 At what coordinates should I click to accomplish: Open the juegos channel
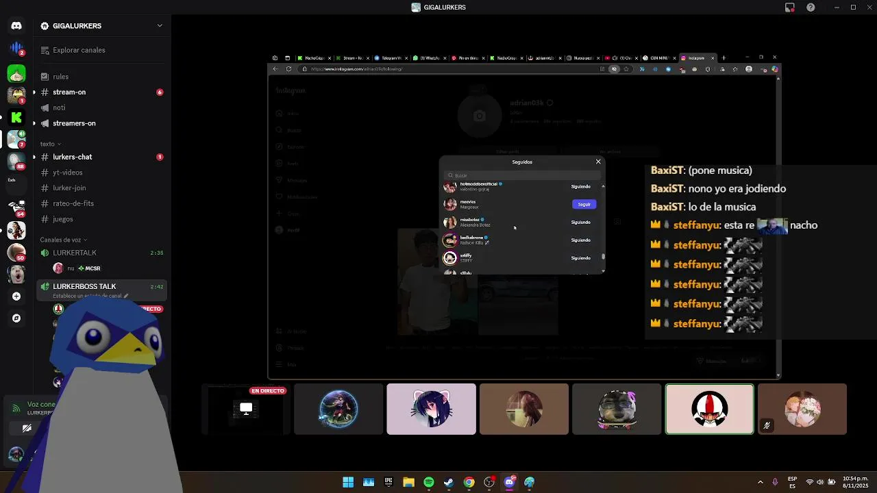[101, 219]
